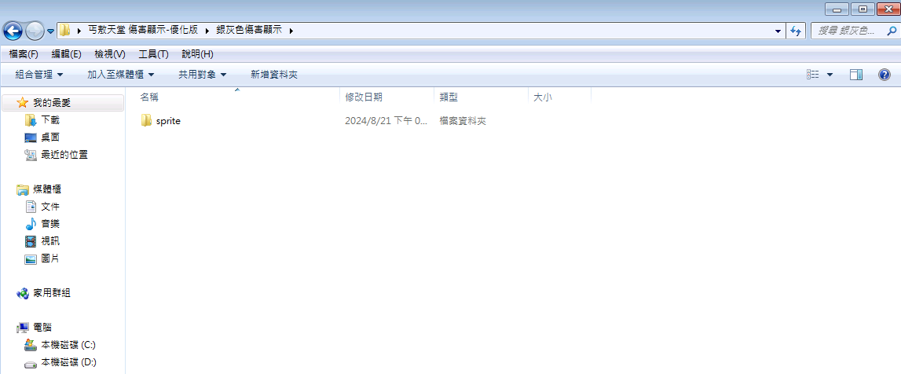Open 桌面 in favorites
Image resolution: width=901 pixels, height=374 pixels.
[x=50, y=137]
